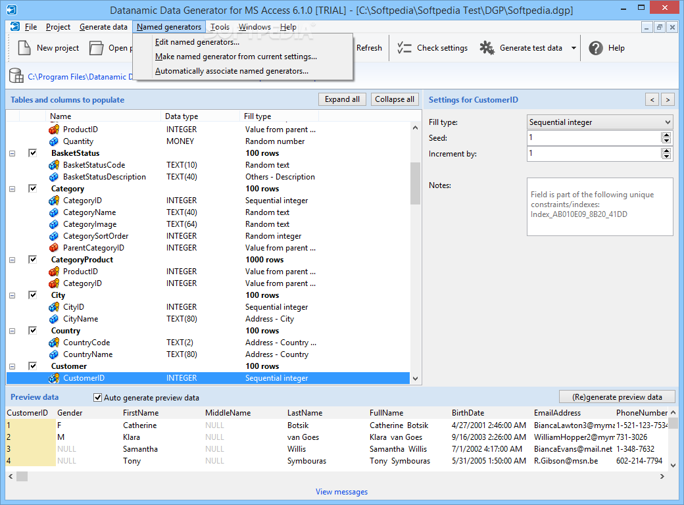Uncheck the Customer table checkbox

(33, 366)
